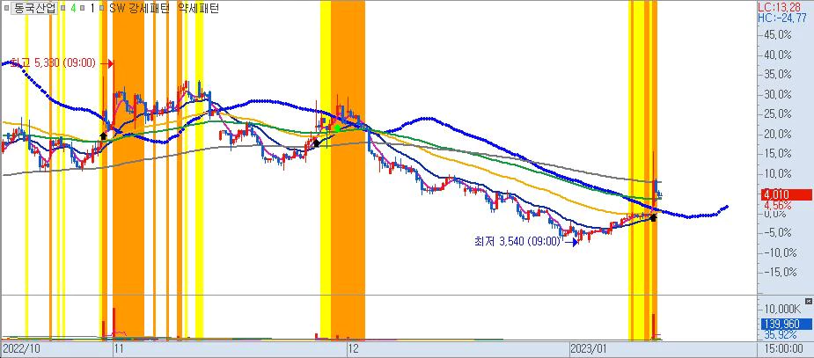Click the 35.0% price axis tick
Viewport: 814px width, 358px height.
coord(777,75)
